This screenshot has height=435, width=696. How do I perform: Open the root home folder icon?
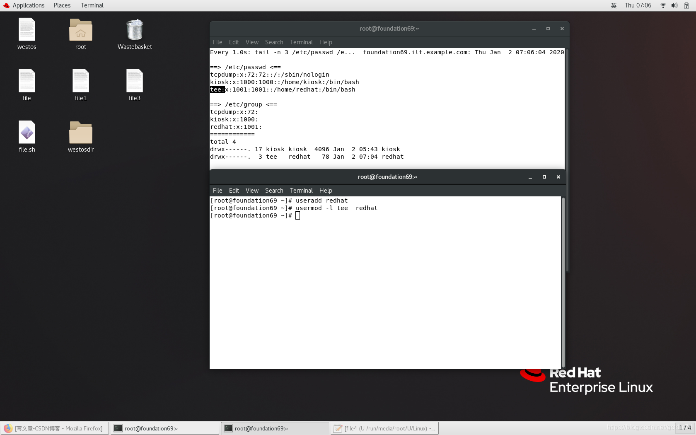click(x=81, y=34)
